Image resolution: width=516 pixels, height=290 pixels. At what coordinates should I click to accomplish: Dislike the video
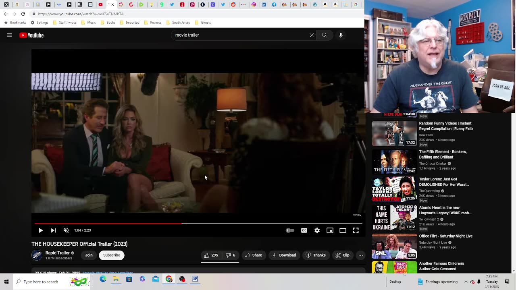pyautogui.click(x=230, y=255)
